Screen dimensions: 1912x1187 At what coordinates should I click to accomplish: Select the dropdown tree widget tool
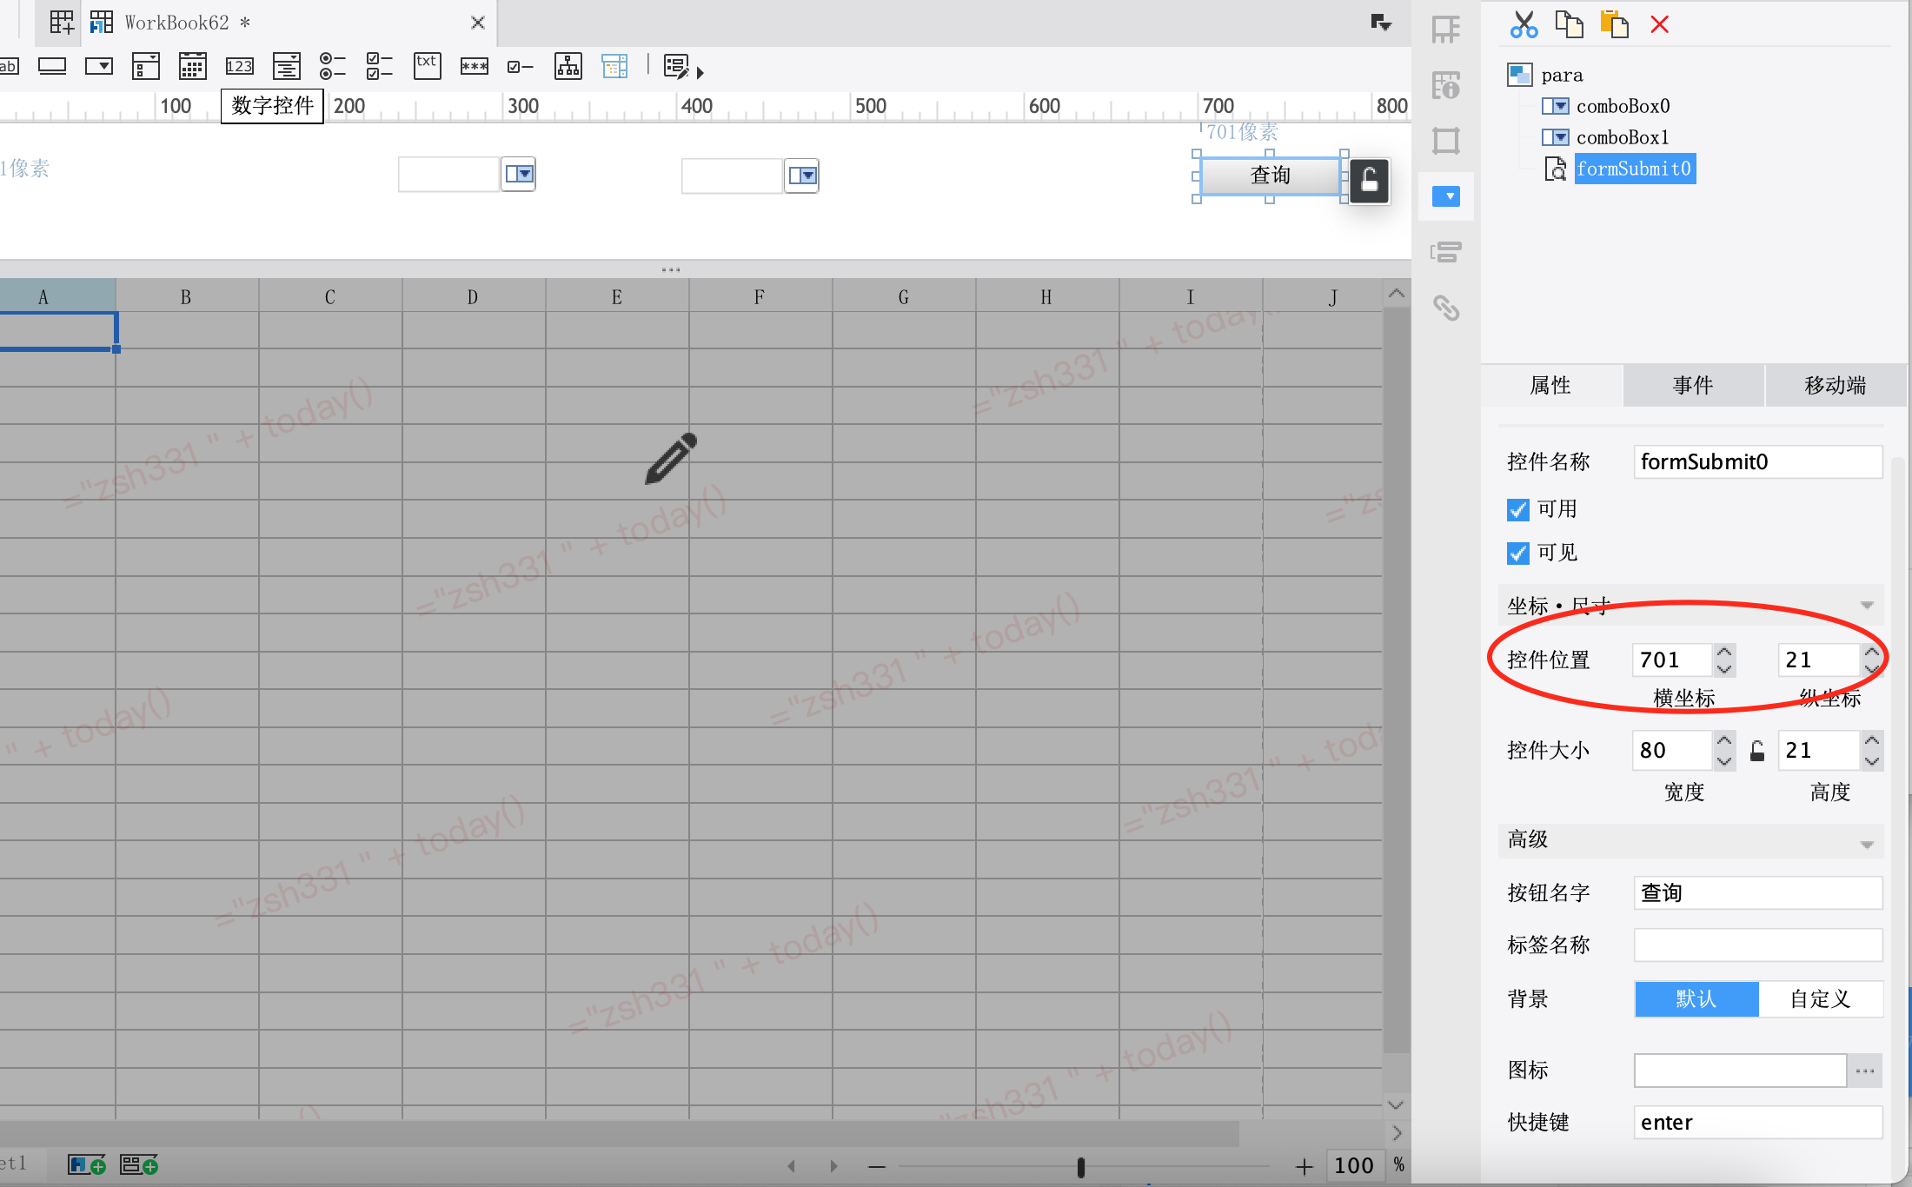coord(286,66)
